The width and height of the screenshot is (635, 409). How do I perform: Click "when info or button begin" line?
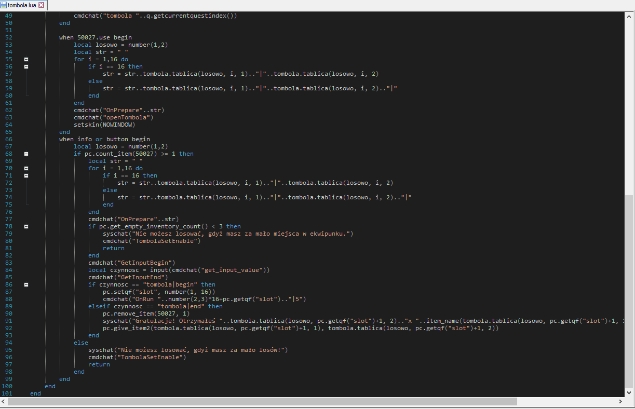coord(104,139)
